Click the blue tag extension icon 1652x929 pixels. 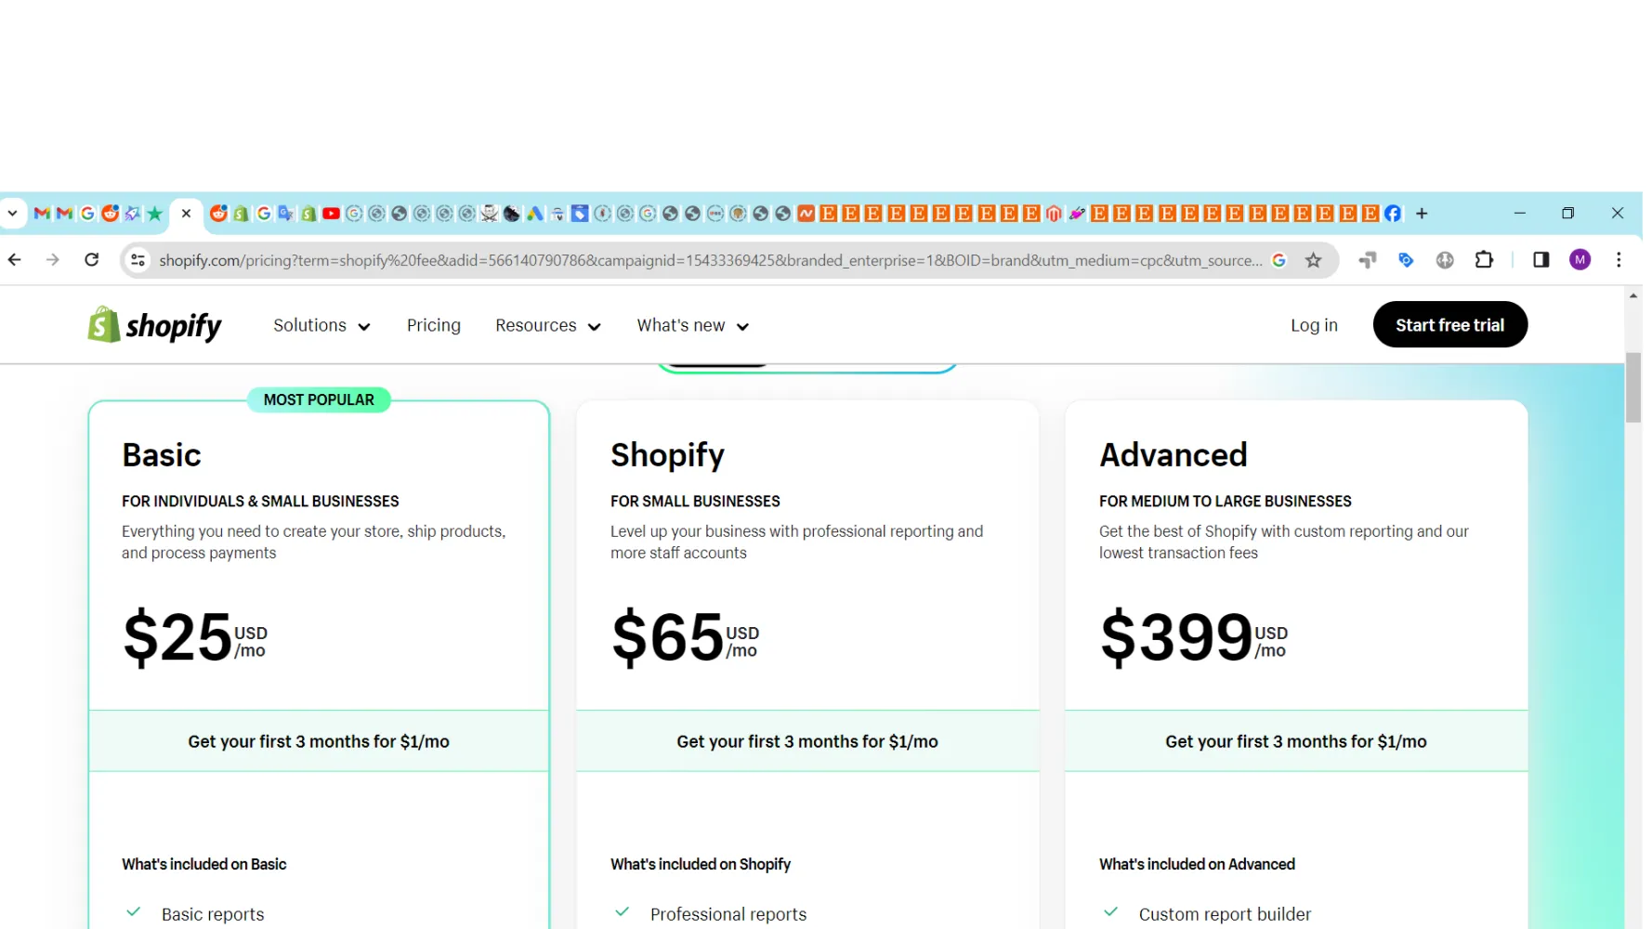point(1406,260)
